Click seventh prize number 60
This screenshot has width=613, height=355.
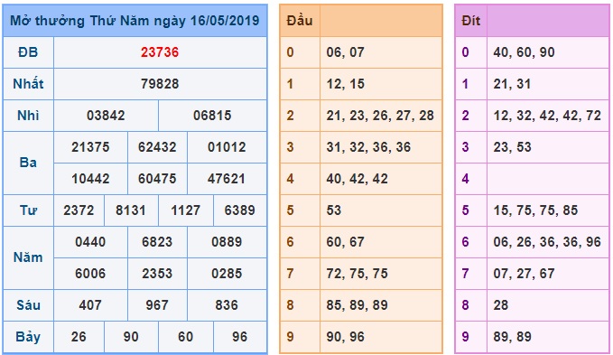click(x=185, y=337)
